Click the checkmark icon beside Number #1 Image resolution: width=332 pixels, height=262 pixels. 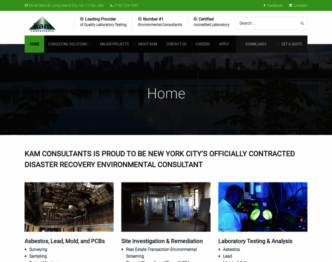(x=140, y=19)
